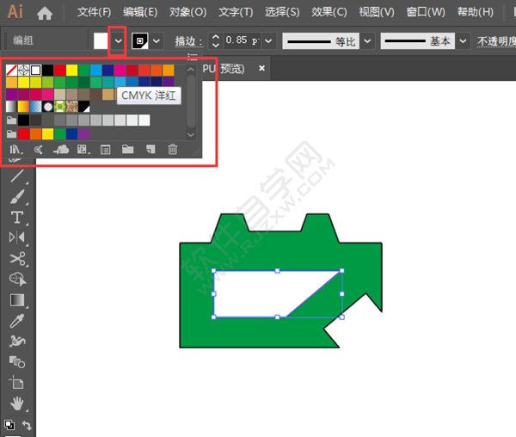Select the Paintbrush tool

point(17,197)
